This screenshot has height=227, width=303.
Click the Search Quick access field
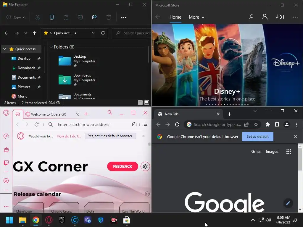tap(132, 33)
